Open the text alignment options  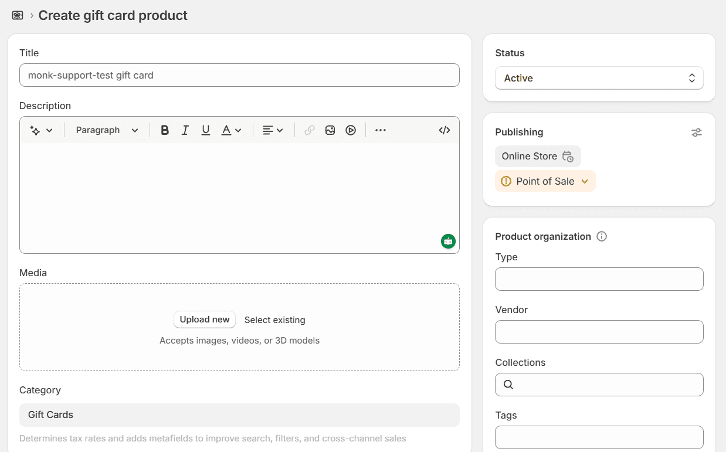[272, 130]
